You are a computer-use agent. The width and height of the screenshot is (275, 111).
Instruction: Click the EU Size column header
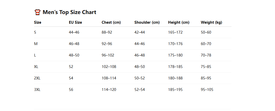75,22
